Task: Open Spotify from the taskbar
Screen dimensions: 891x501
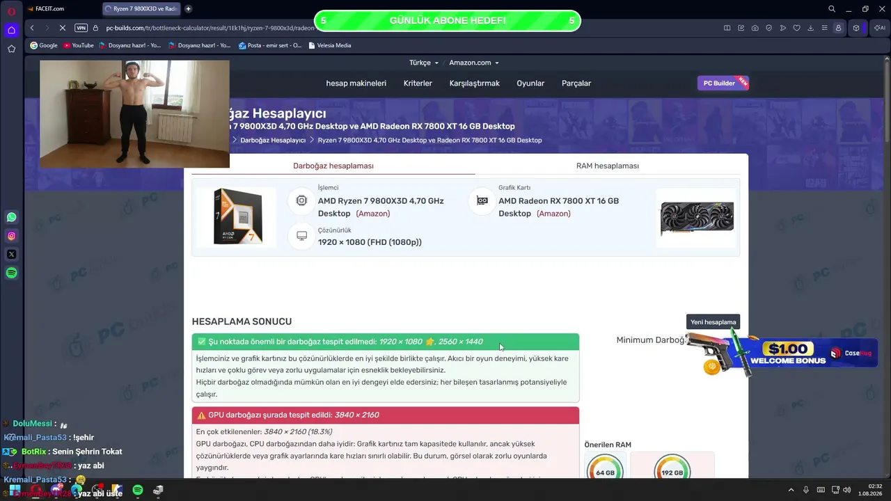Action: [138, 491]
